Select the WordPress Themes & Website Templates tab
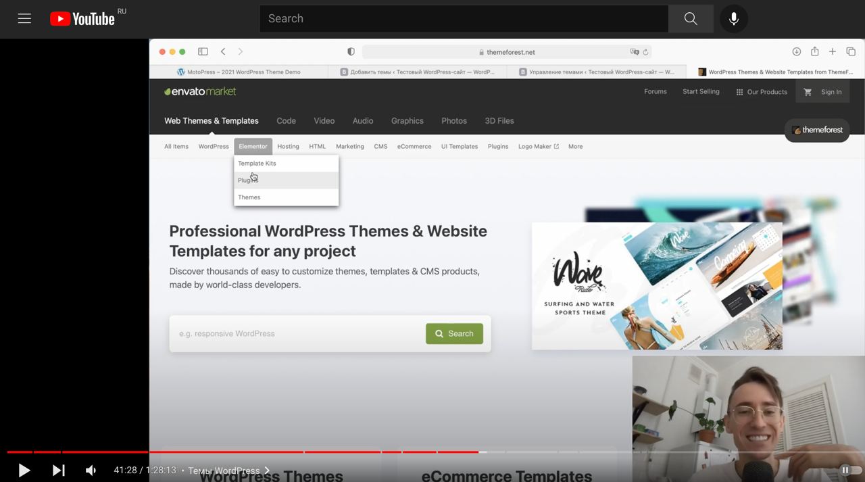 tap(775, 72)
